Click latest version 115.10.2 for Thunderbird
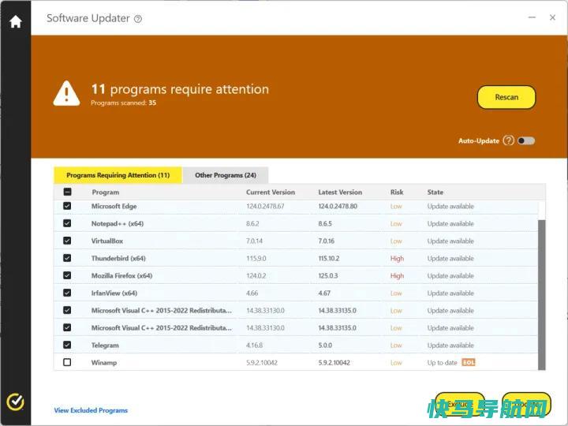568x426 pixels. point(329,258)
